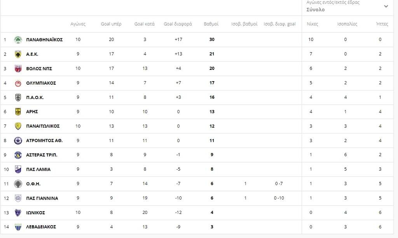Sort by Goal διαφορά column header

tap(178, 24)
